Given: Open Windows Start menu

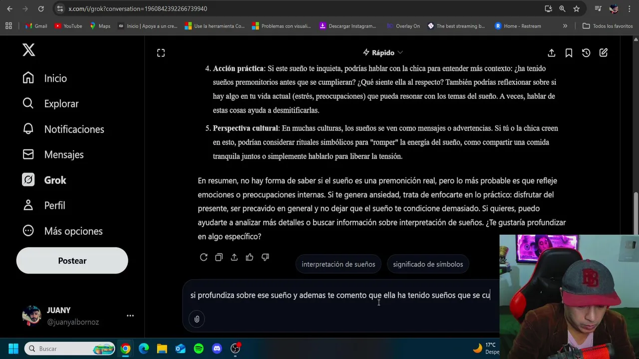Looking at the screenshot, I should pyautogui.click(x=13, y=349).
